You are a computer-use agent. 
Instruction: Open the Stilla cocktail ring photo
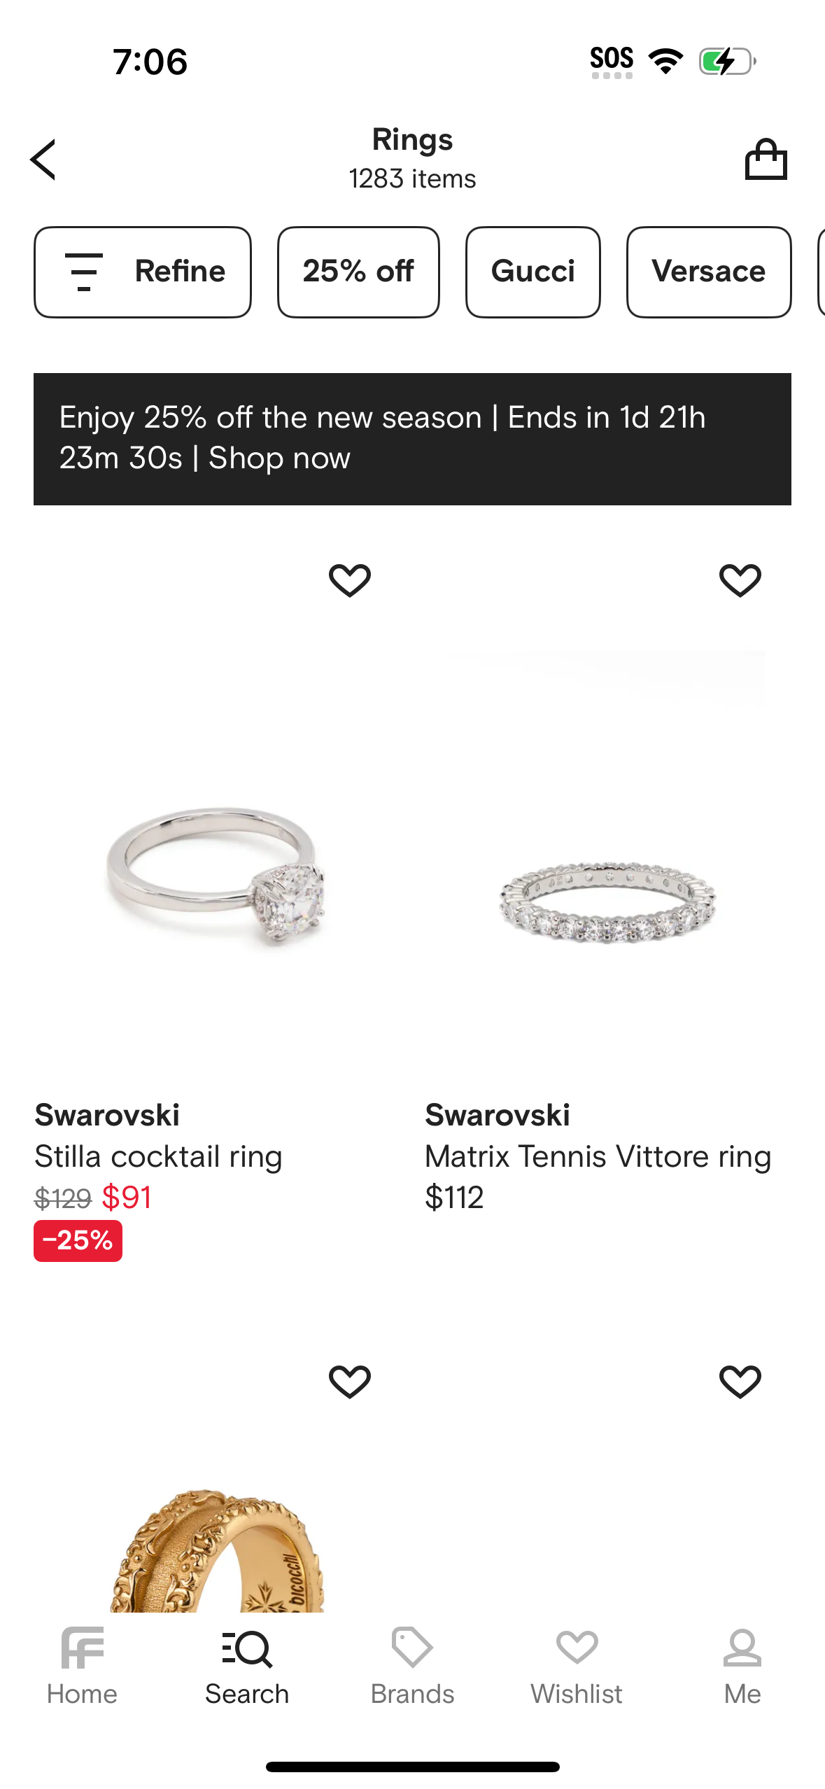[x=216, y=875]
